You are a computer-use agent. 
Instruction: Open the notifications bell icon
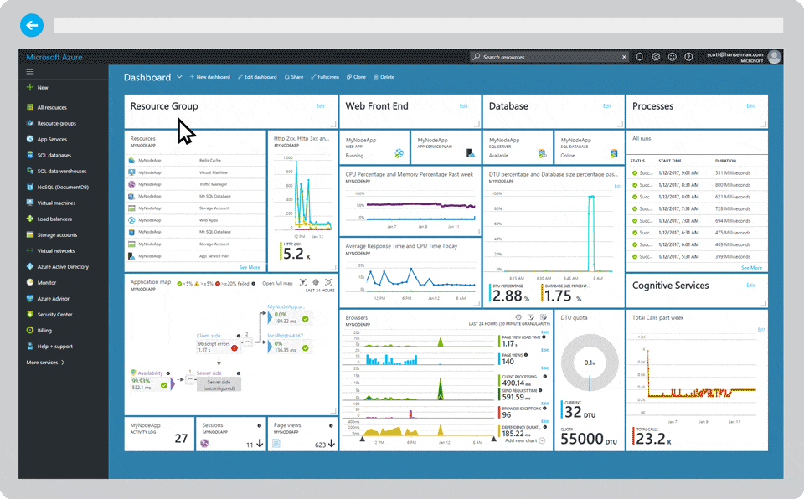(x=639, y=56)
